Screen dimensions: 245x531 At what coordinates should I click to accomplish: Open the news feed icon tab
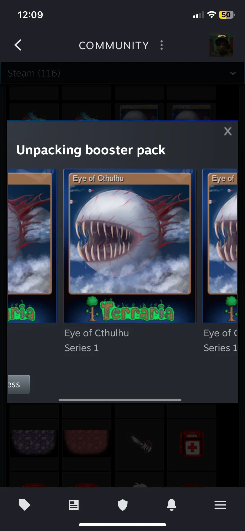(x=73, y=505)
